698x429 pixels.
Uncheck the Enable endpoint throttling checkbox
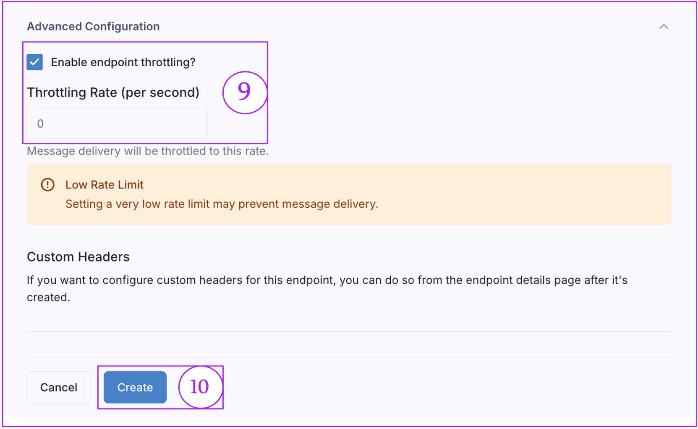tap(35, 62)
